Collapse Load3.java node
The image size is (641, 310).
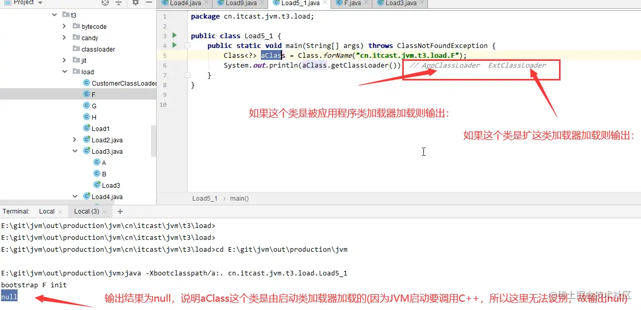pyautogui.click(x=75, y=151)
